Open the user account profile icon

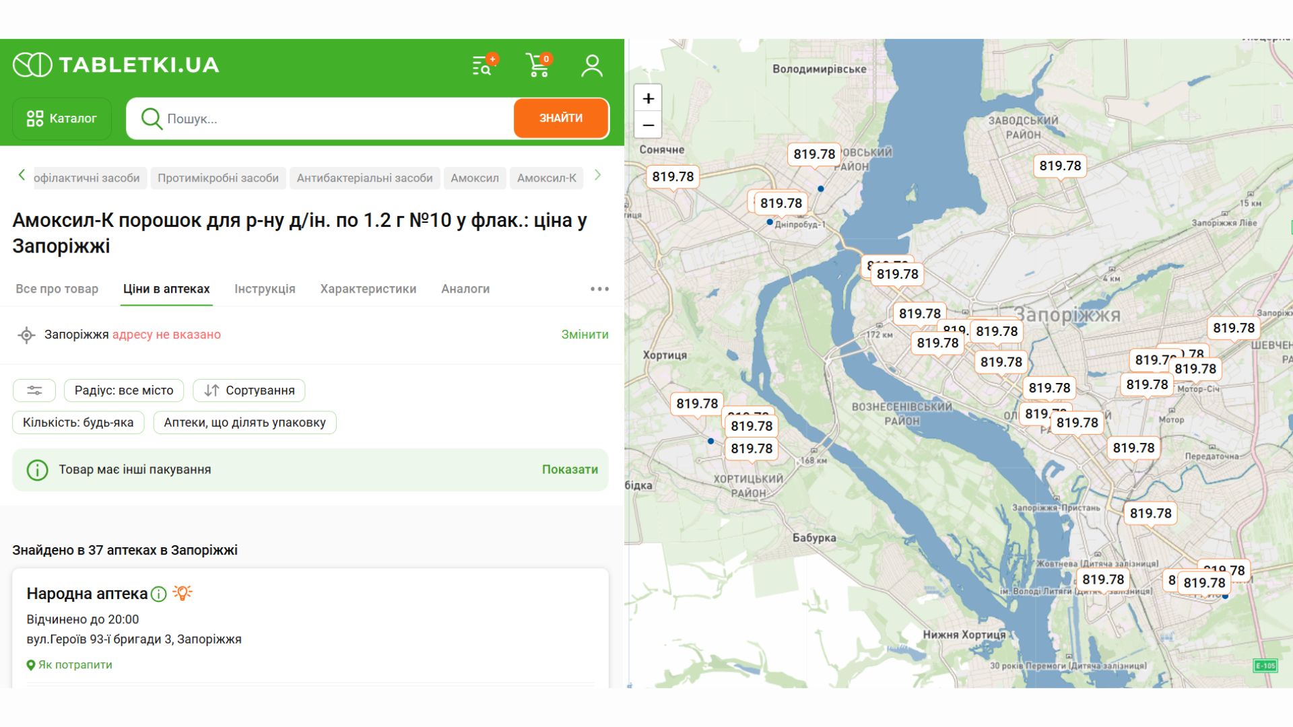(592, 65)
